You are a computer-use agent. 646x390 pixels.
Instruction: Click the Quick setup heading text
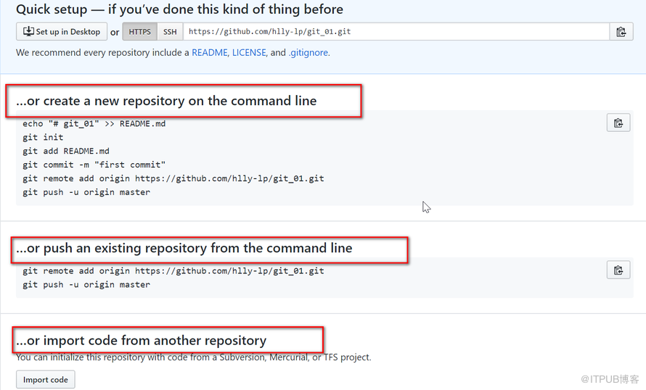point(179,9)
